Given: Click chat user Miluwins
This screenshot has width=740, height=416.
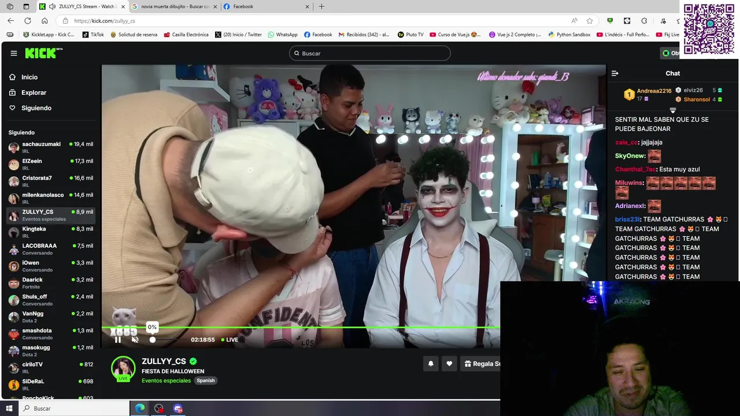Looking at the screenshot, I should tap(628, 183).
